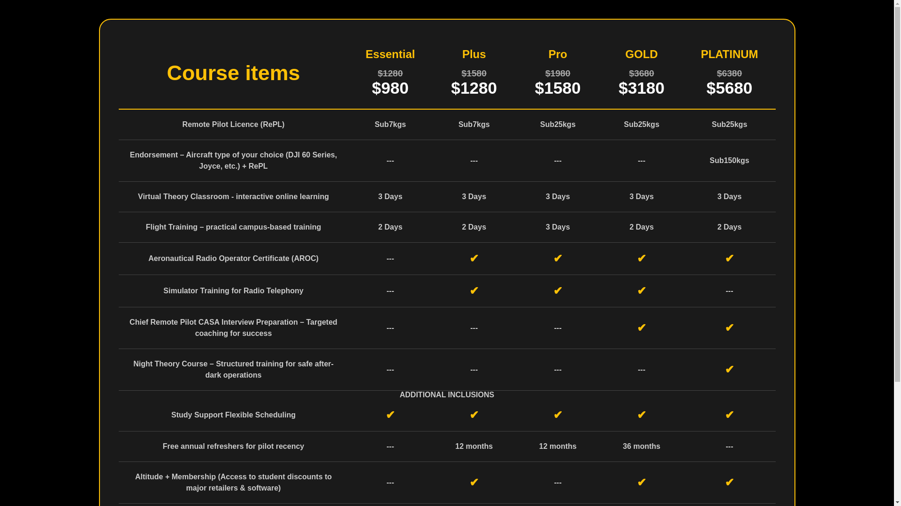
Task: Click PLATINUM checkmark in CASA Interview row
Action: 729,328
